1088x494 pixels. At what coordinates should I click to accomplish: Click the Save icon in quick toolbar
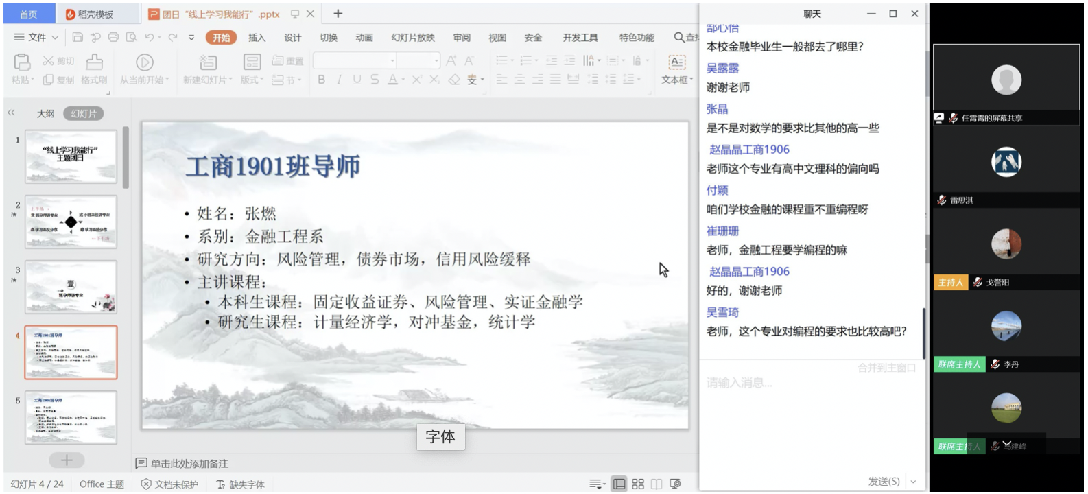tap(78, 37)
